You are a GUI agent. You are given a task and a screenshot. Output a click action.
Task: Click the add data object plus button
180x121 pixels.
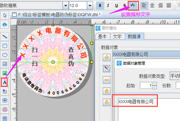[x=107, y=57]
